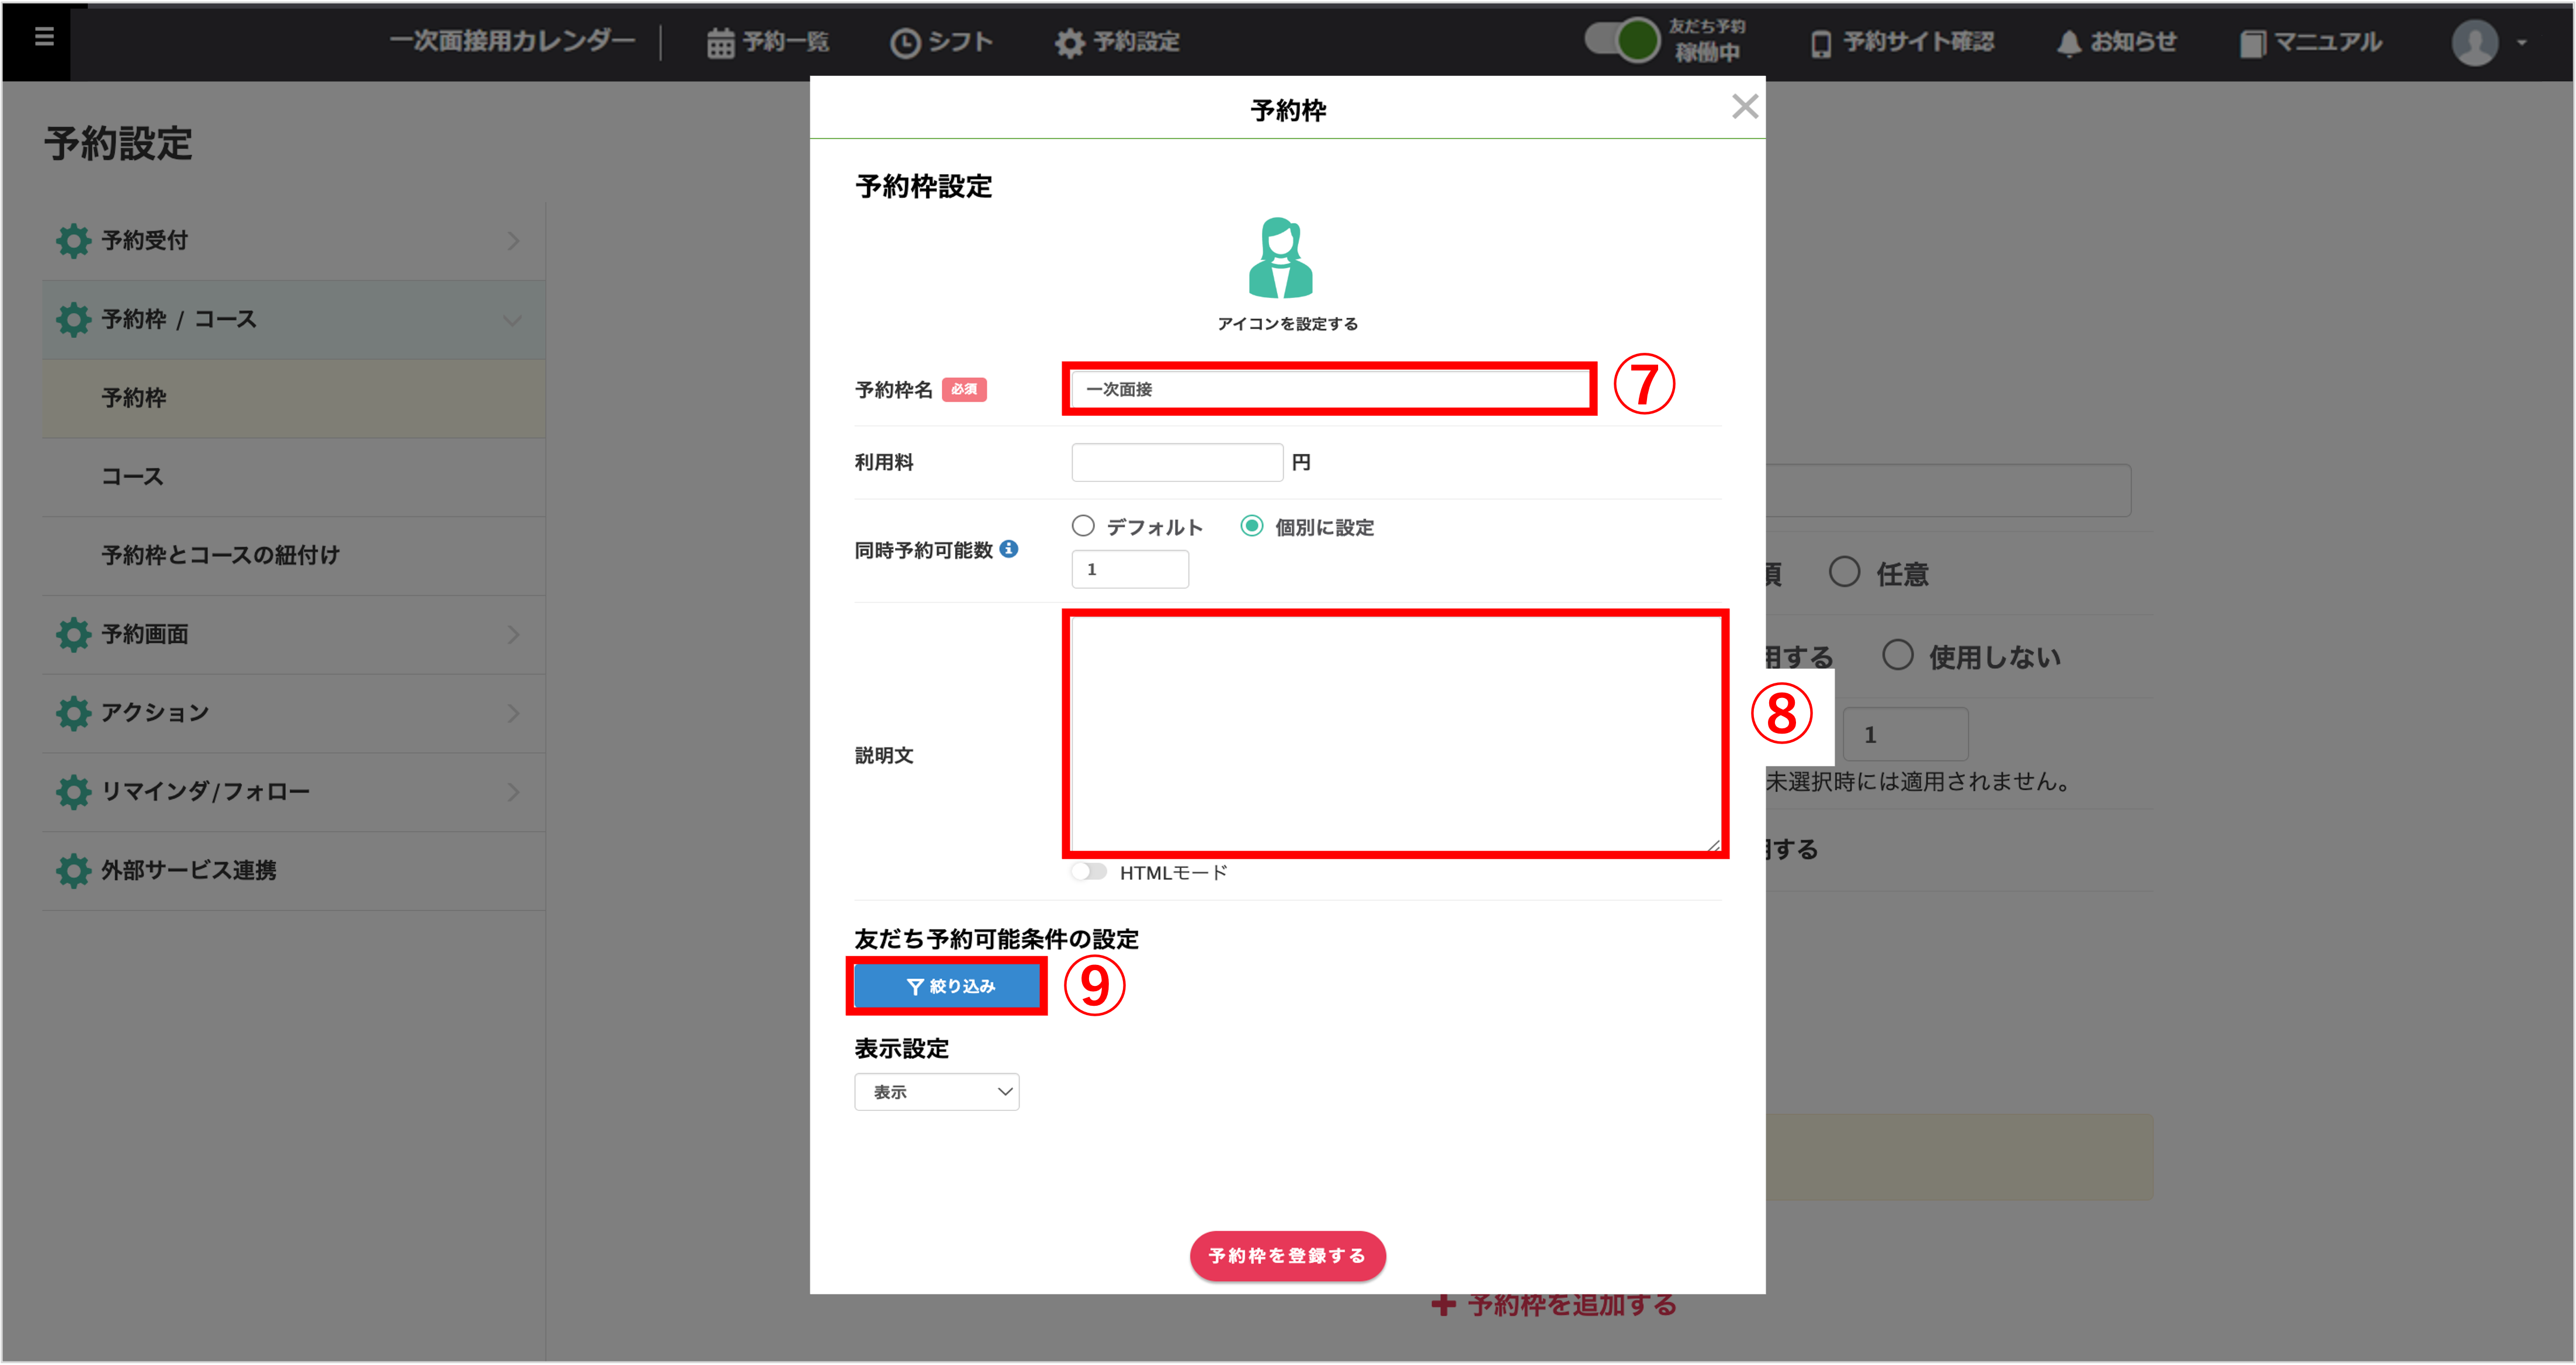Select the デフォルト radio button
Viewport: 2576px width, 1365px height.
pos(1083,526)
